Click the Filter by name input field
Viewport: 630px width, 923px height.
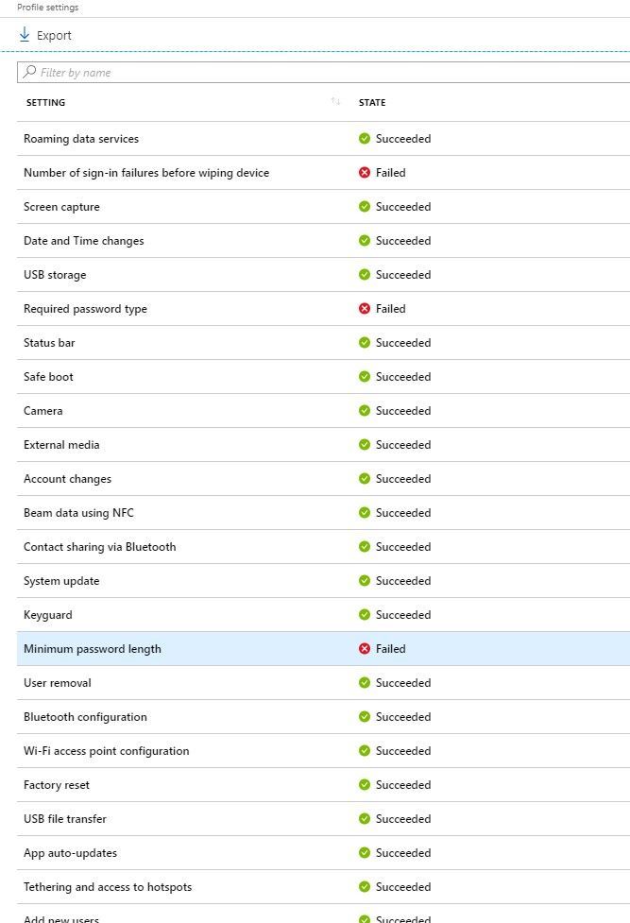(142, 71)
